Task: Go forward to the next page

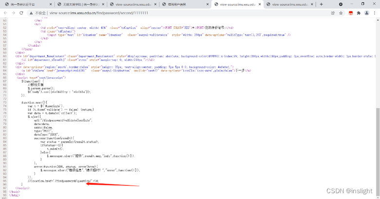Action: [13, 13]
